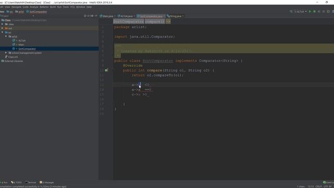Click SortComparator in the navigation bar
This screenshot has height=188, width=334.
pyautogui.click(x=37, y=11)
